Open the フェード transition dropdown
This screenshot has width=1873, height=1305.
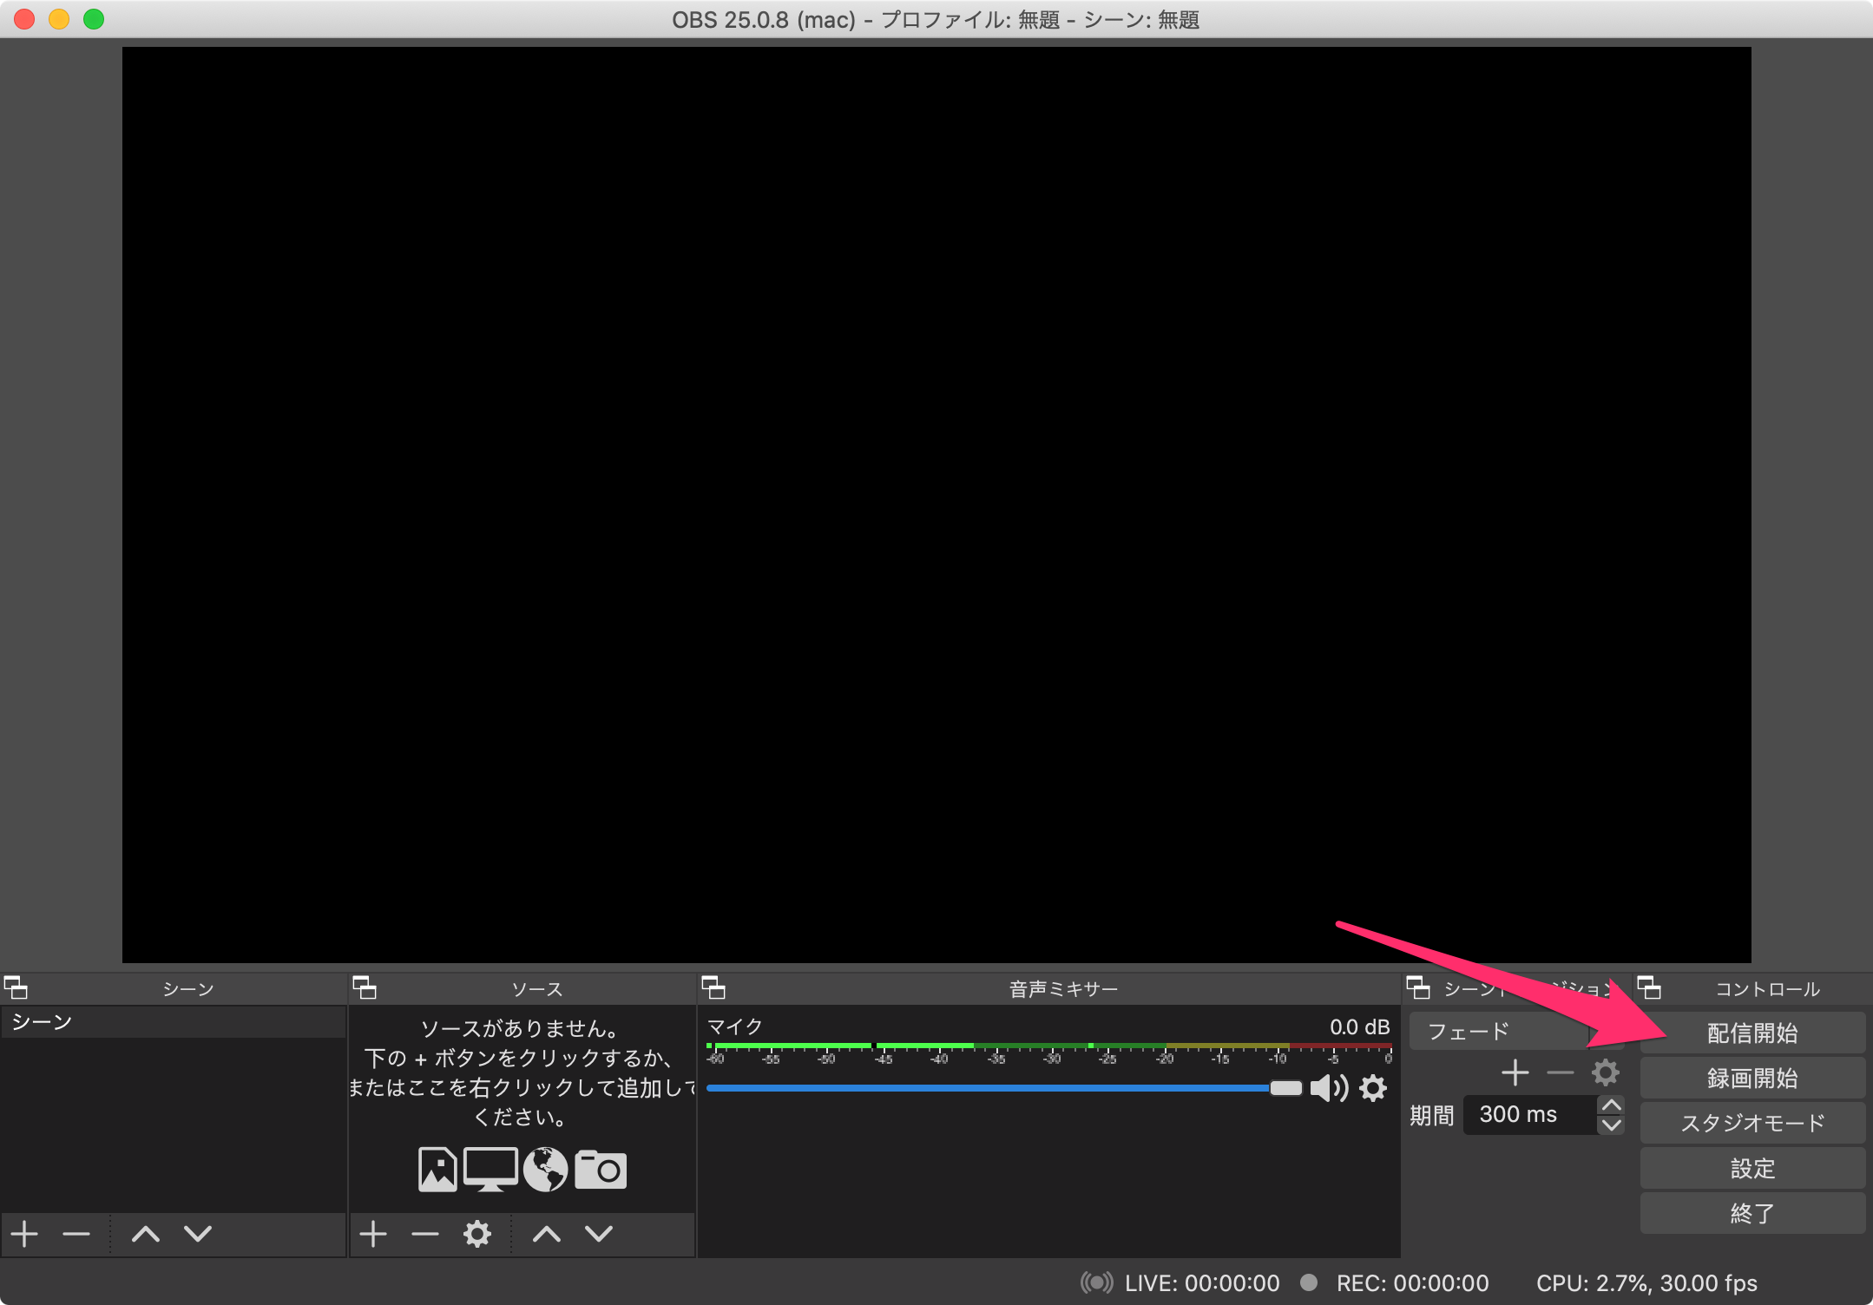(1517, 1031)
